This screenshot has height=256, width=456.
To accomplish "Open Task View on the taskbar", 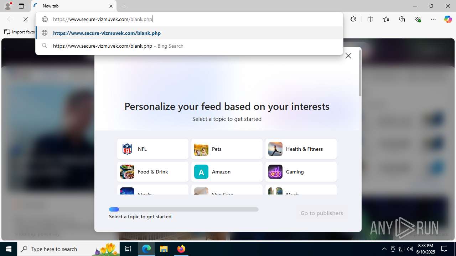I will (x=129, y=249).
